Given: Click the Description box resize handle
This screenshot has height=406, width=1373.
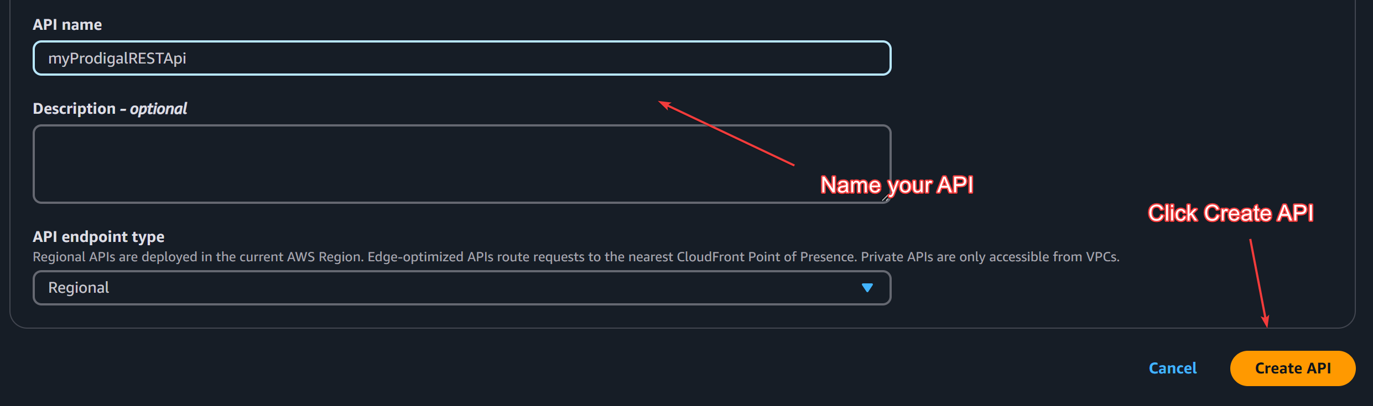Looking at the screenshot, I should pyautogui.click(x=885, y=198).
